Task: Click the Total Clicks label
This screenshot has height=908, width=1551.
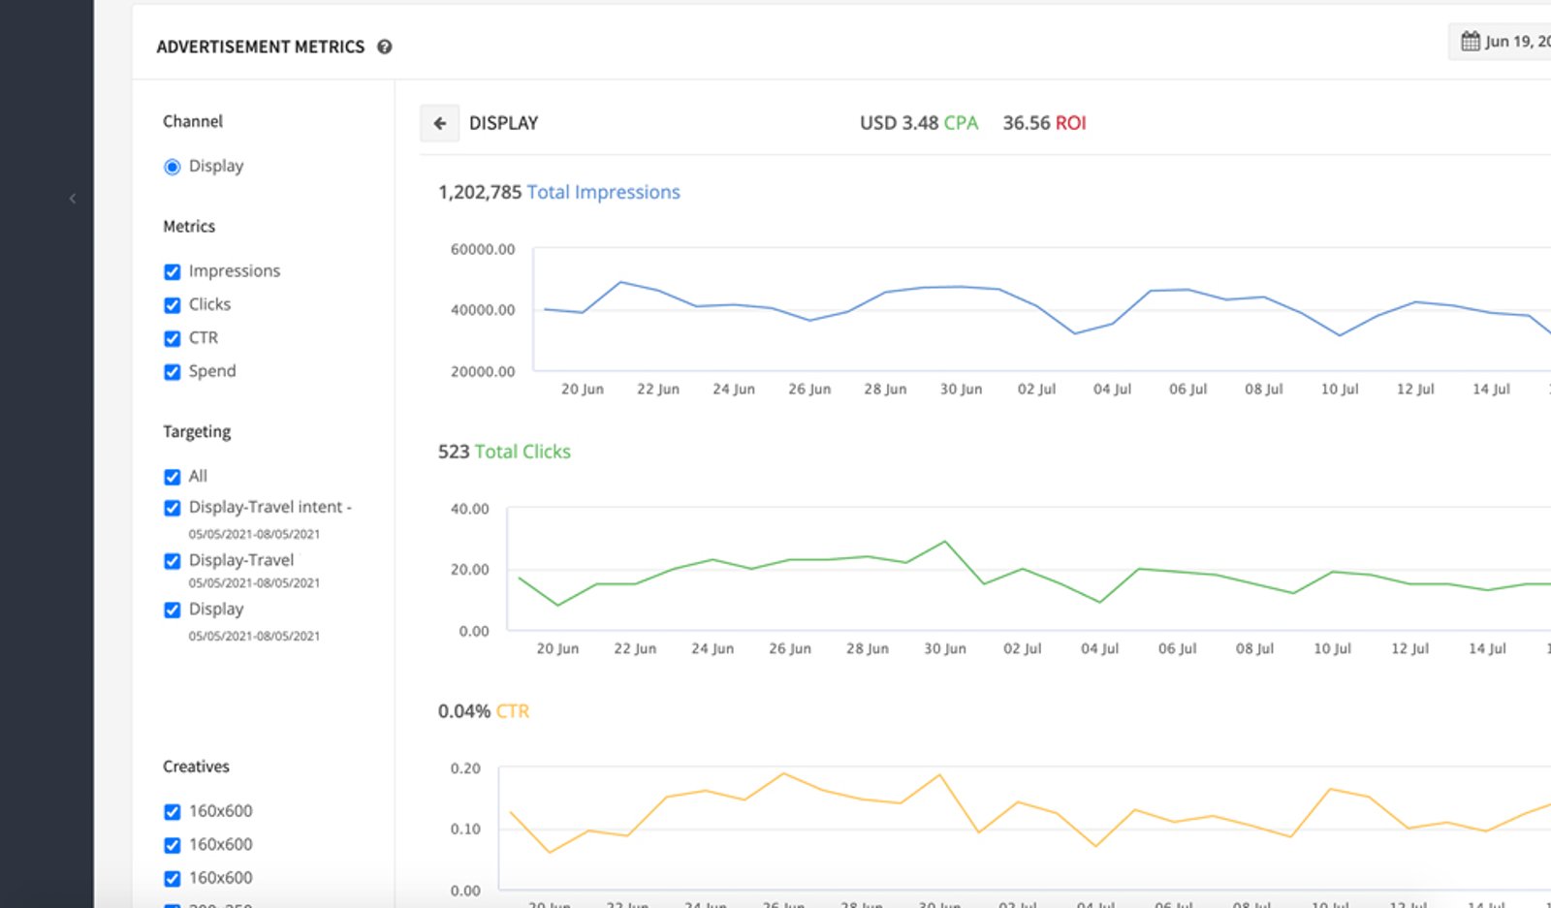Action: (522, 452)
